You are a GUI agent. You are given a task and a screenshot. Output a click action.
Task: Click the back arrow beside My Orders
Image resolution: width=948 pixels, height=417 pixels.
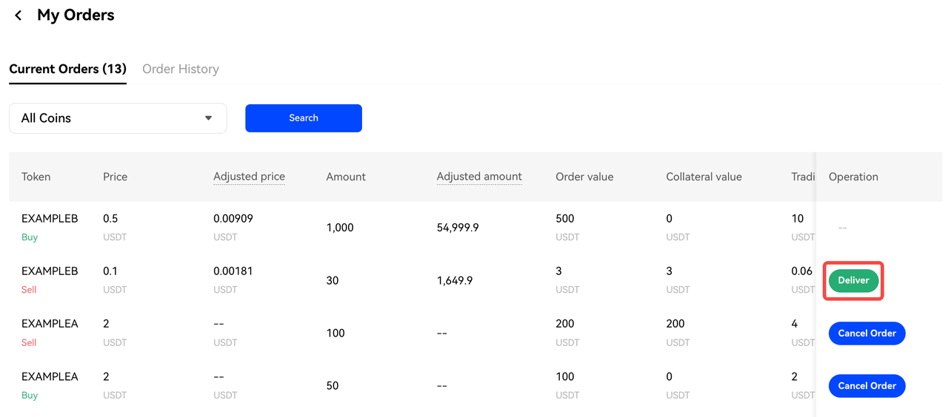tap(19, 16)
